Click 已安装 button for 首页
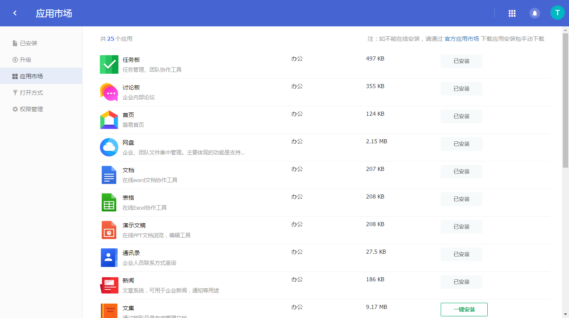The height and width of the screenshot is (318, 569). [x=461, y=116]
